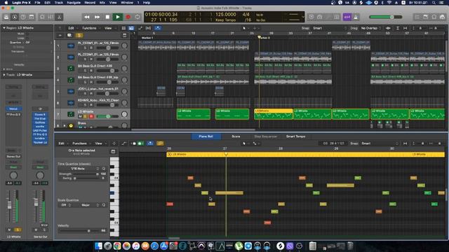Open Quick Help button in control bar

point(23,17)
